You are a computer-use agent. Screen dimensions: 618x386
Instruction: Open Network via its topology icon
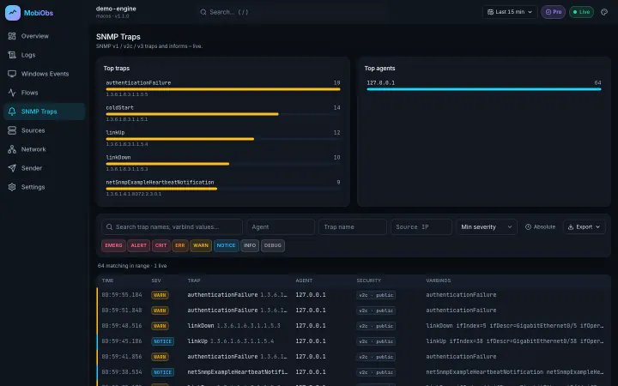(x=12, y=149)
